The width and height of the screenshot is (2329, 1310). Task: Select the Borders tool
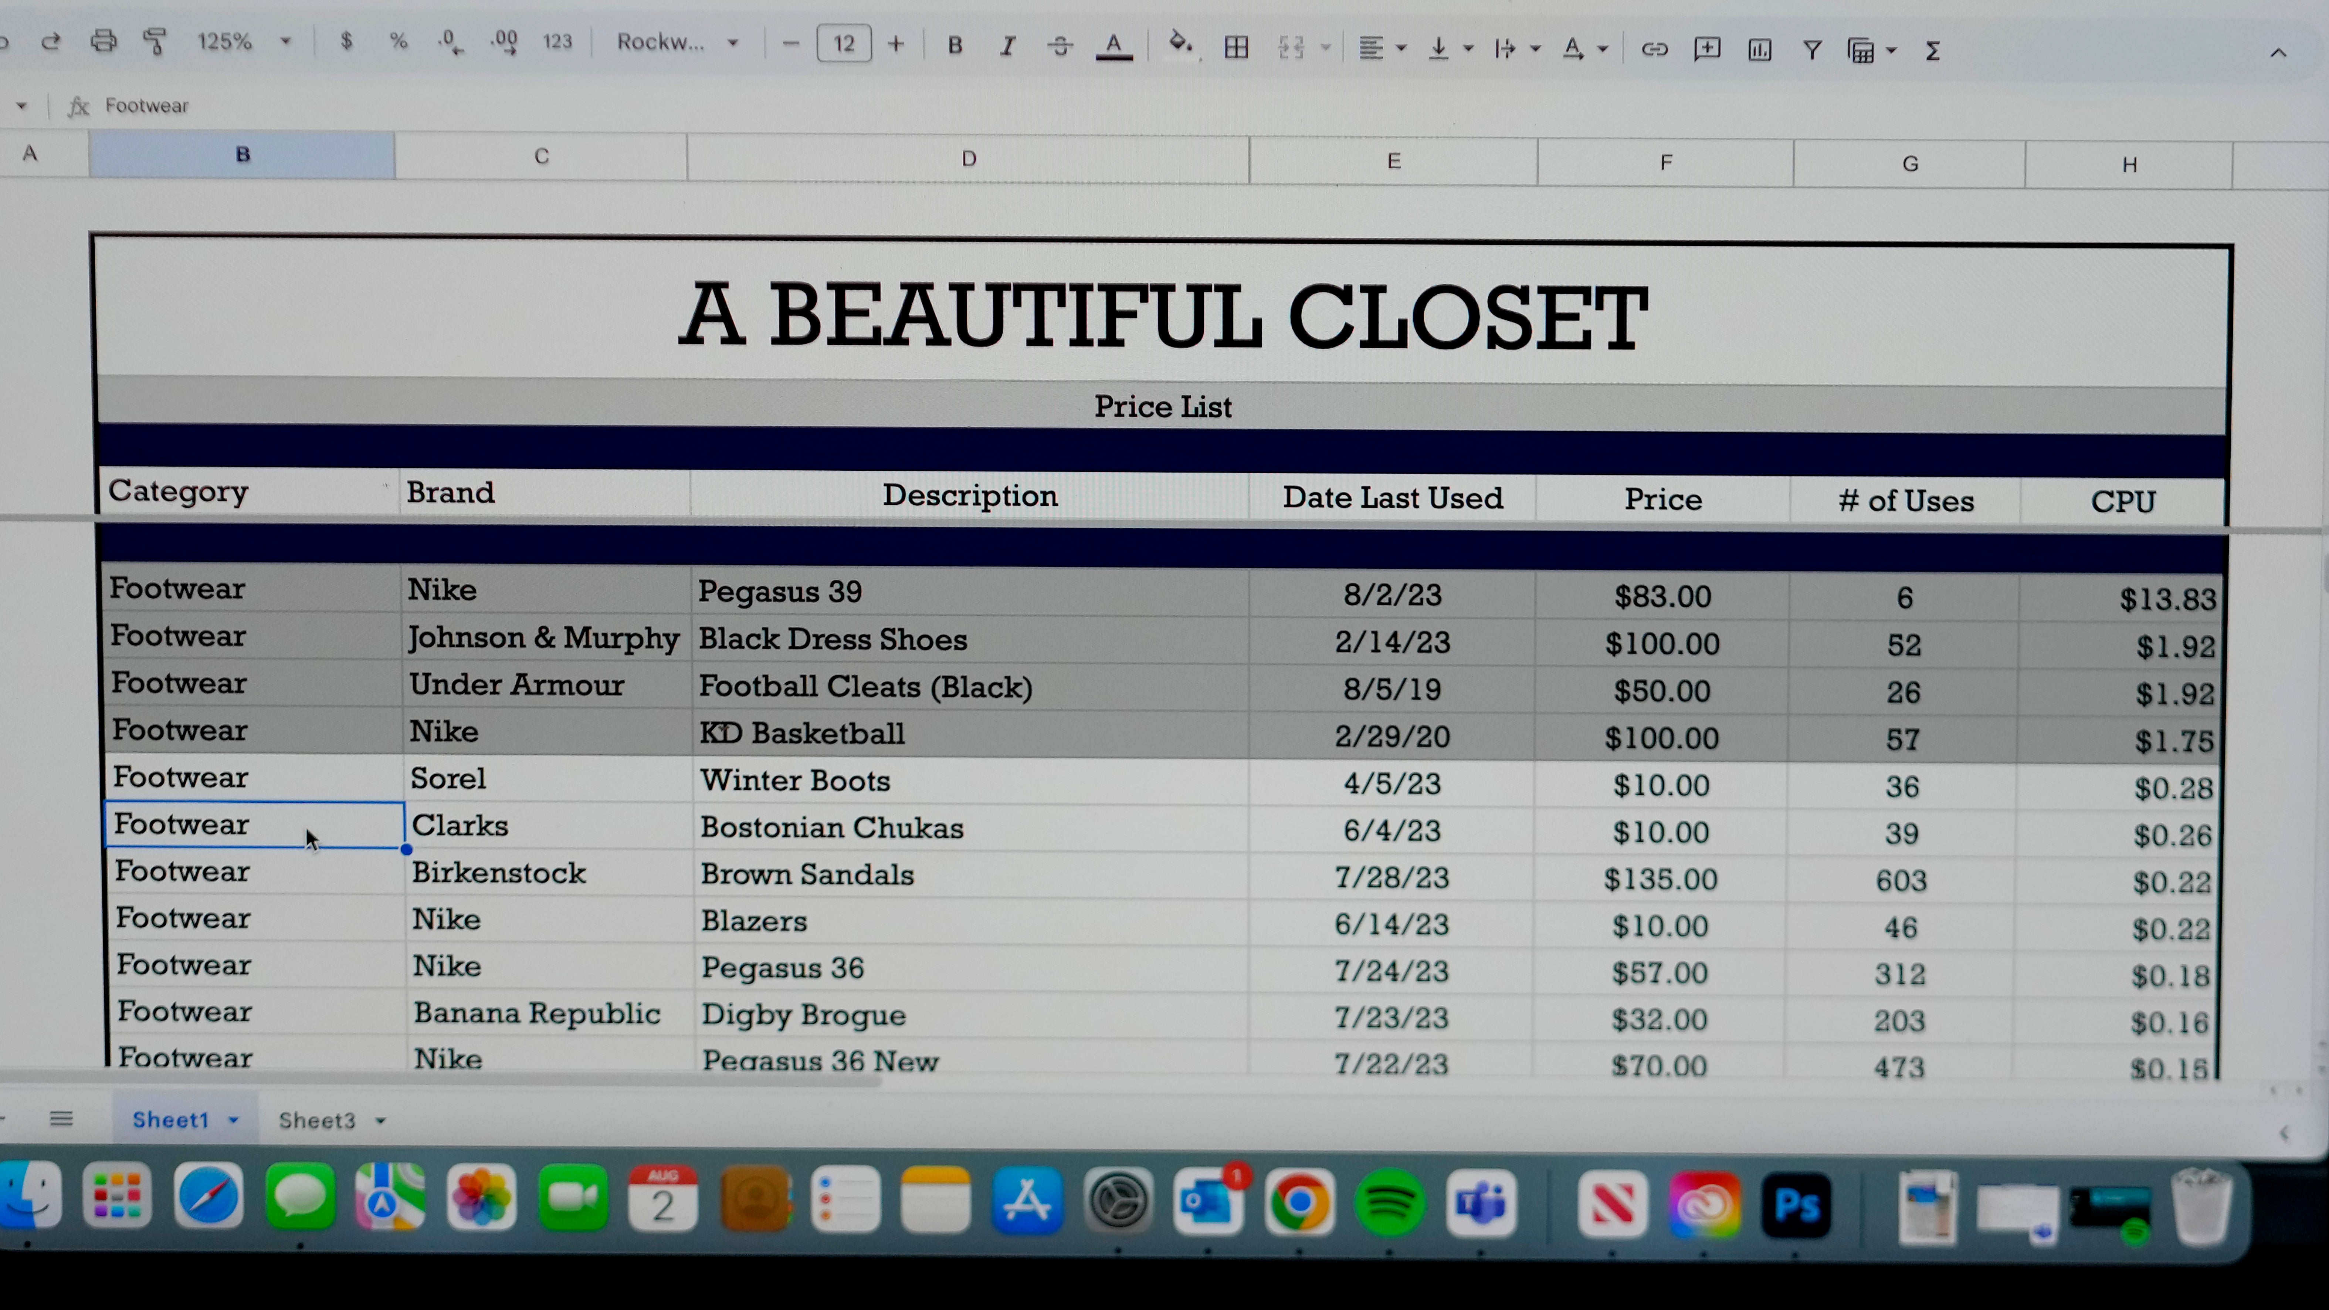click(1236, 47)
